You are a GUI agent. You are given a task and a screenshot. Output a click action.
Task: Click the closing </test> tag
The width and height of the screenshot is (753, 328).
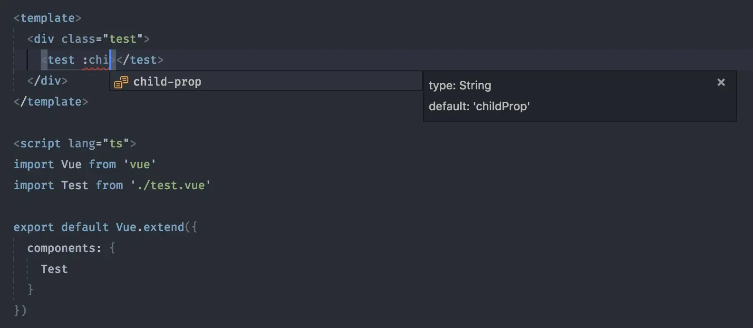click(140, 60)
